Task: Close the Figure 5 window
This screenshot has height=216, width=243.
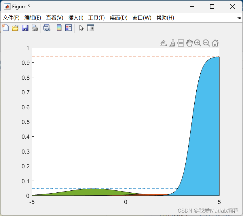Action: (x=232, y=7)
